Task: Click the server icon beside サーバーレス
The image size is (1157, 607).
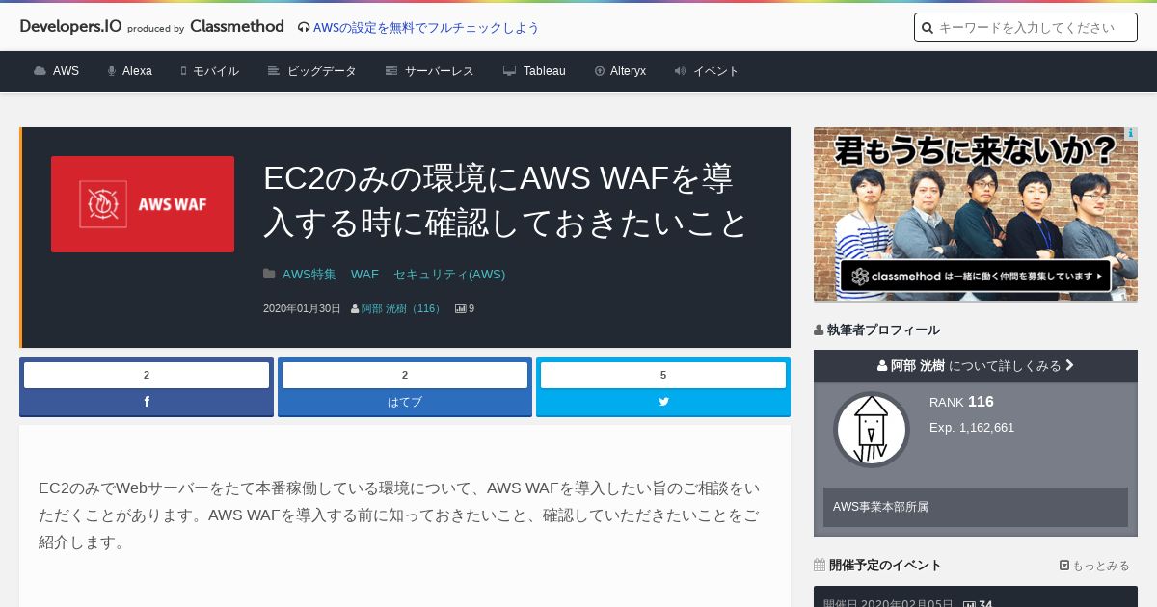Action: click(x=391, y=71)
